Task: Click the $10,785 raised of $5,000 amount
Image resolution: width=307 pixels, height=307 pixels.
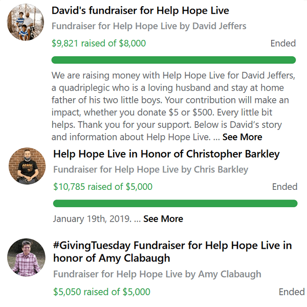Action: point(103,187)
